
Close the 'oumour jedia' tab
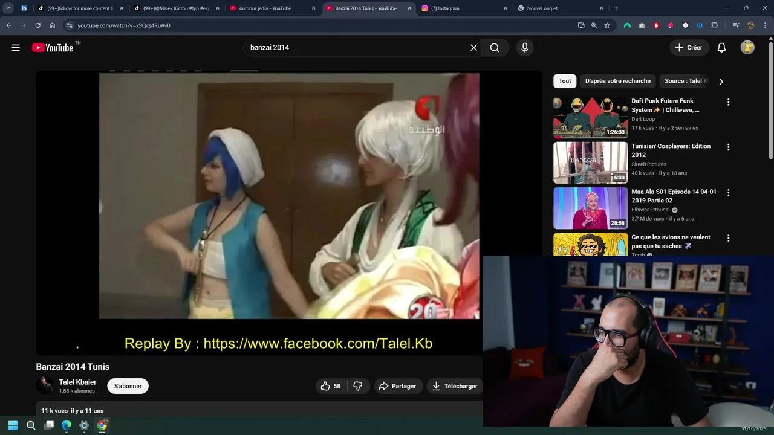pyautogui.click(x=313, y=8)
